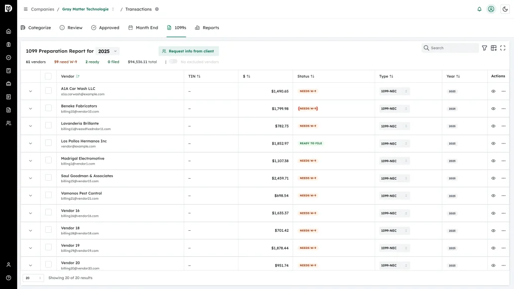
Task: Open more actions for Los Pollos Hermanos Inc
Action: [503, 143]
